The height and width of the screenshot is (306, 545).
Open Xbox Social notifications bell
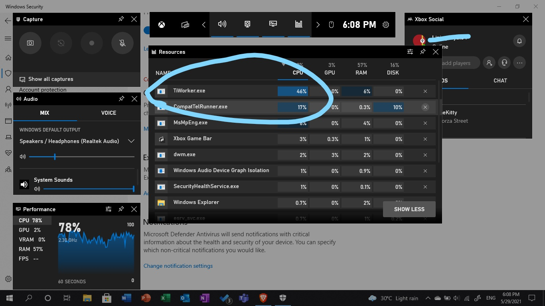coord(519,41)
